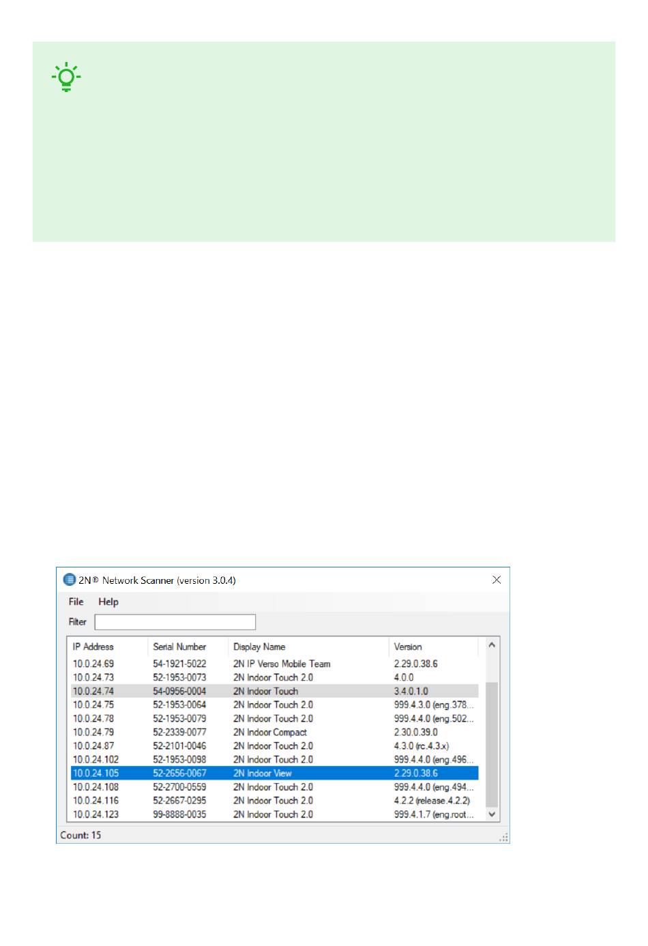Click display name 2N IP Verso Mobile Team
The image size is (648, 946).
[x=282, y=664]
